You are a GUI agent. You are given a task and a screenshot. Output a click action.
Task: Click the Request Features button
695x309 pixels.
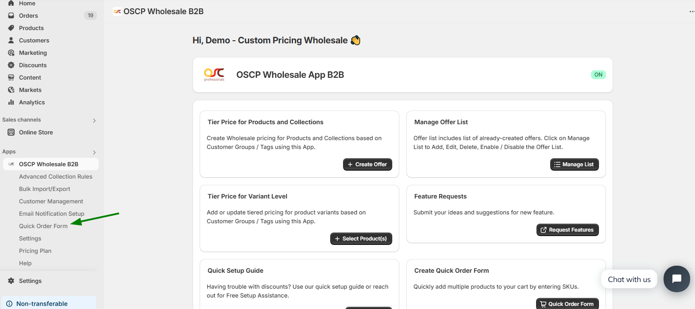(568, 230)
